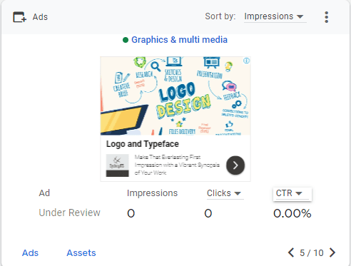Viewport: 351px width, 266px height.
Task: Click the ad description text
Action: [x=177, y=165]
